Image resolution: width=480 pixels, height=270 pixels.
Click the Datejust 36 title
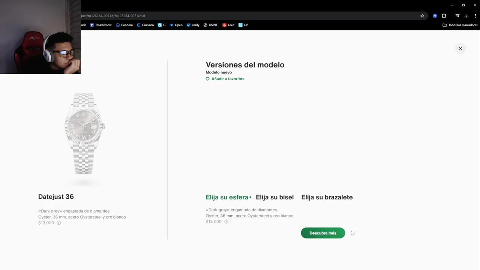click(56, 196)
